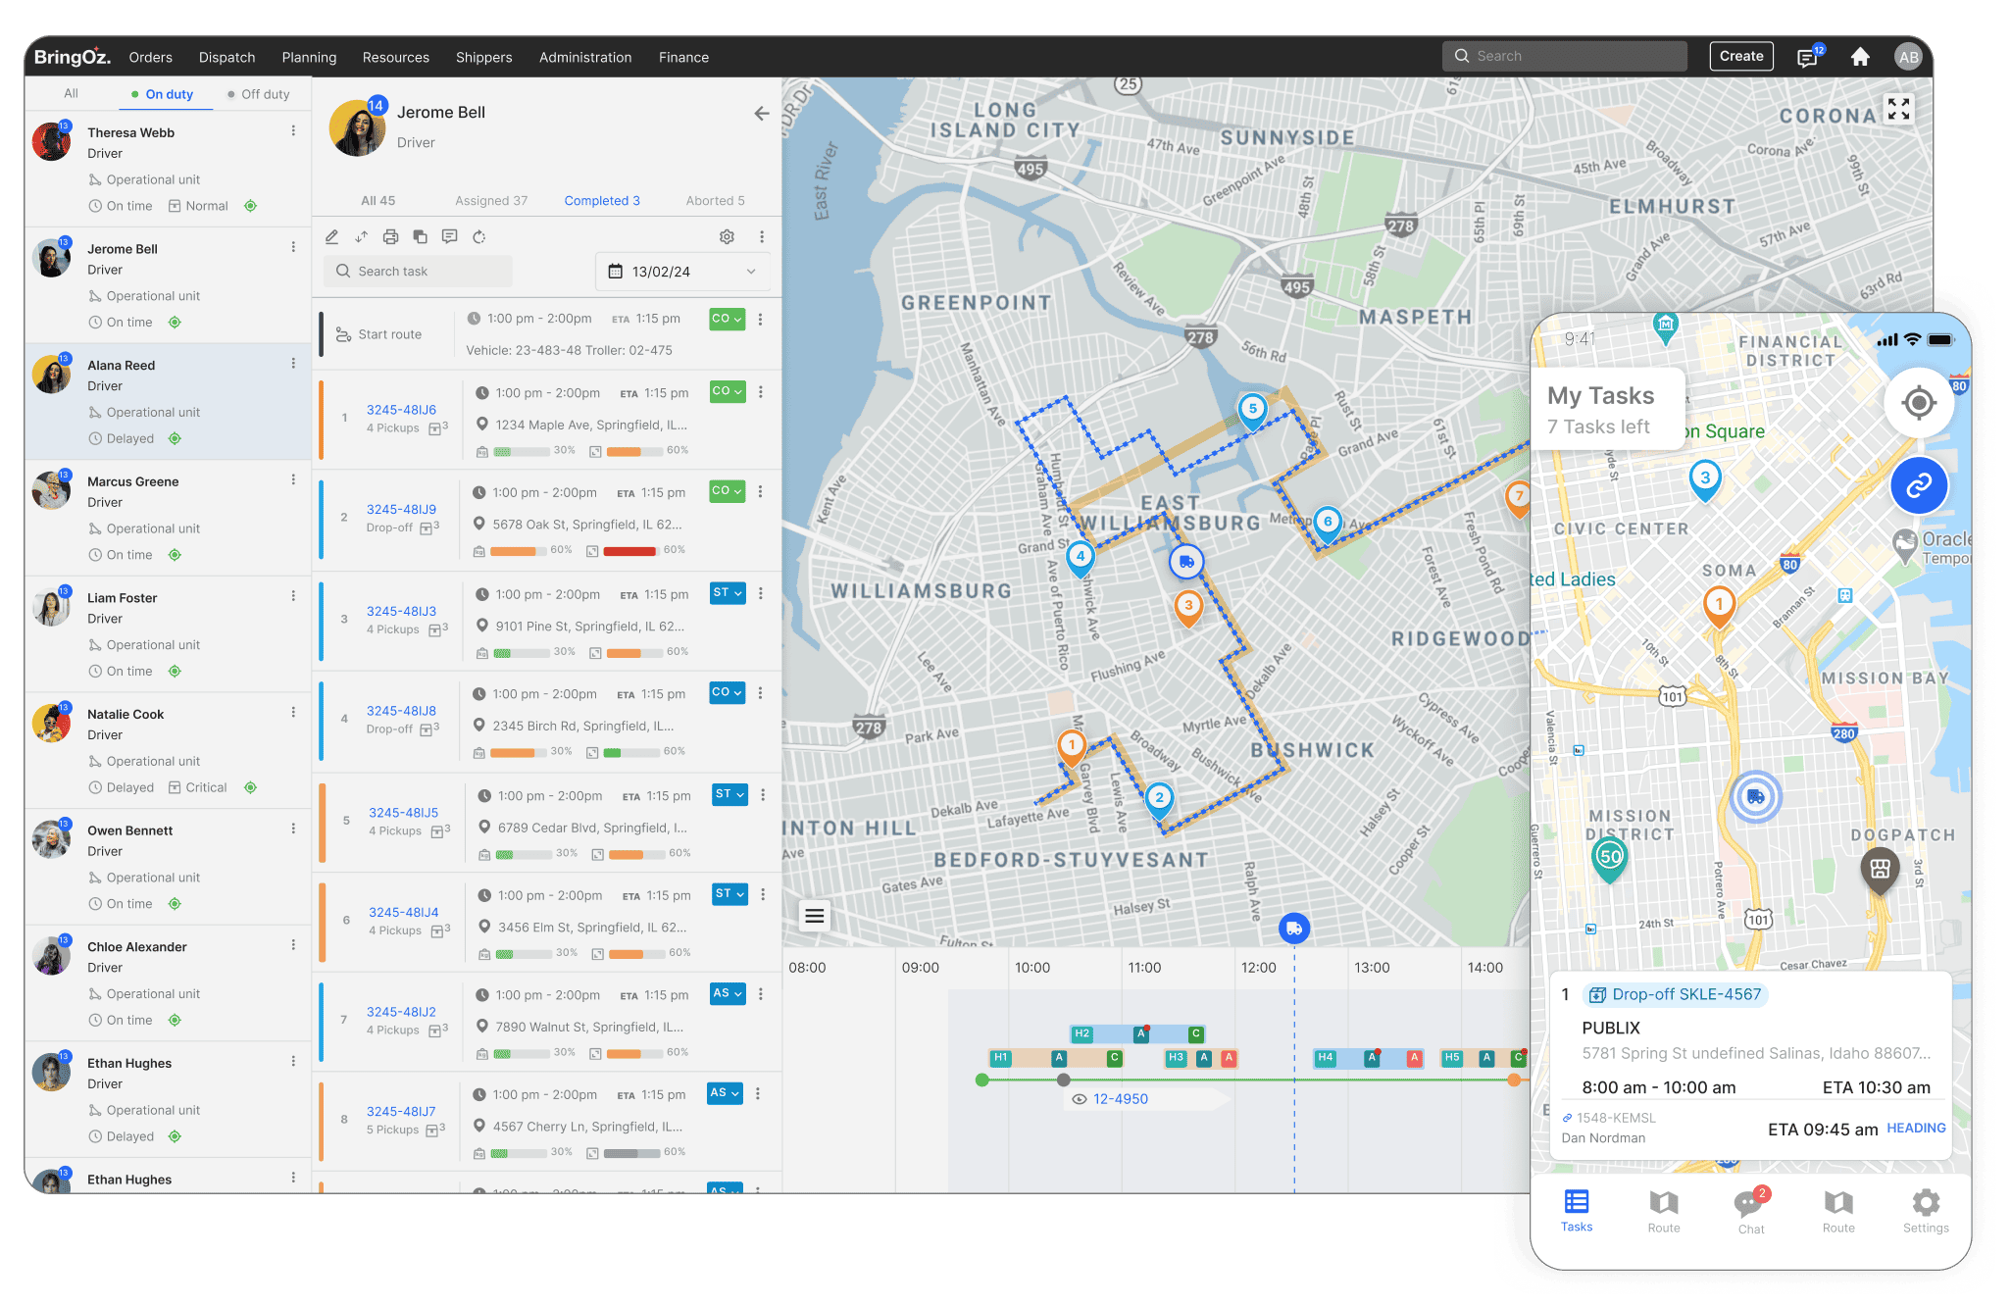Open AS status dropdown on task 3245-48IJ2

728,993
